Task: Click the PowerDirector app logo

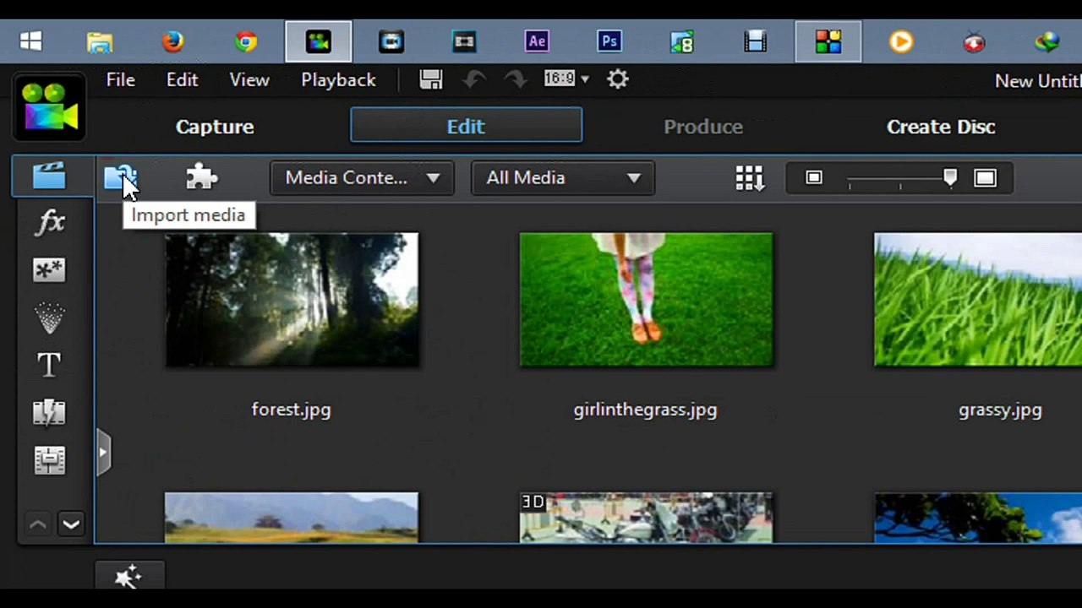Action: [50, 106]
